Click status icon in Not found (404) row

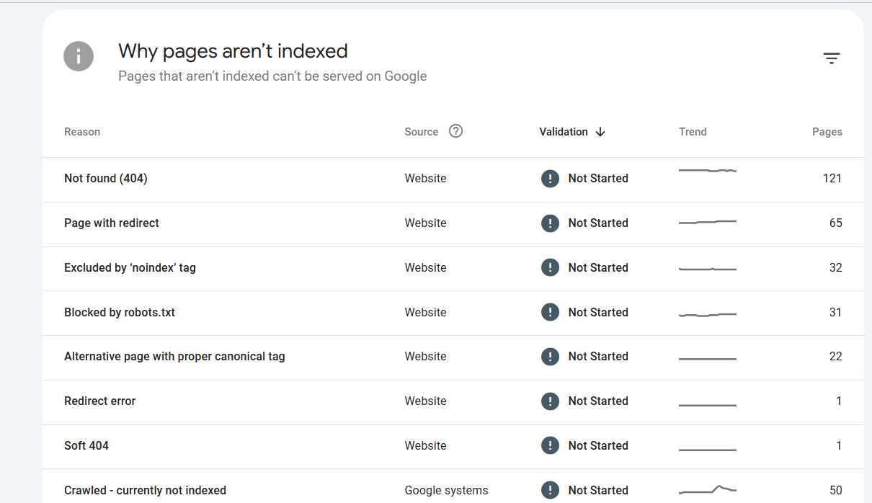click(550, 178)
